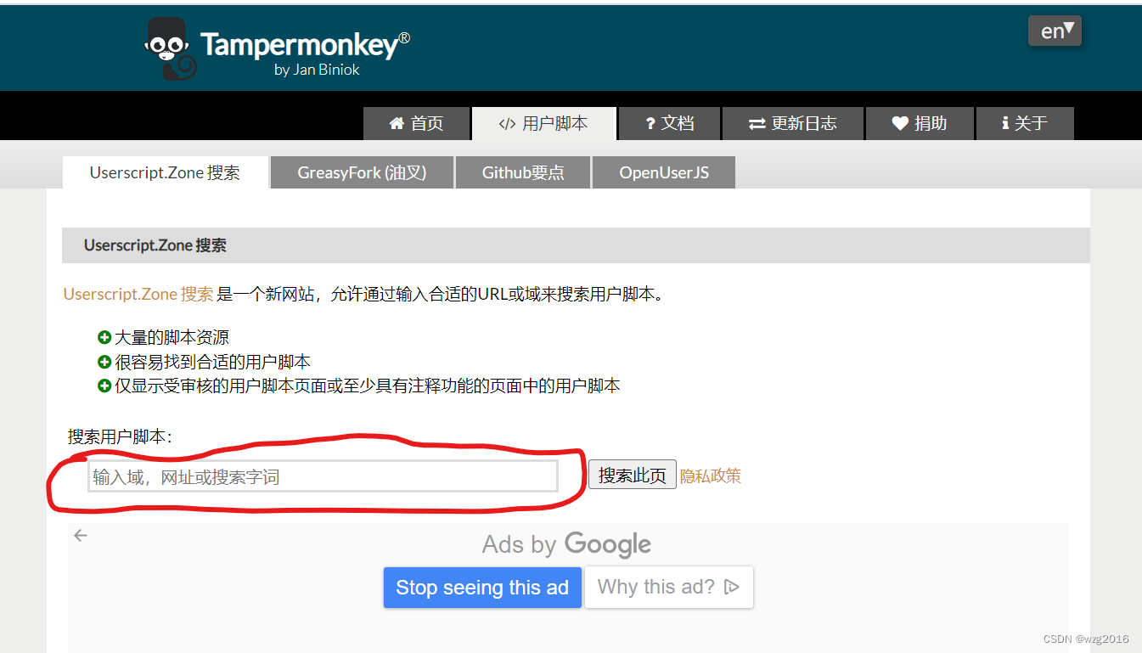The width and height of the screenshot is (1142, 653).
Task: Focus the userscript search input field
Action: click(x=323, y=476)
